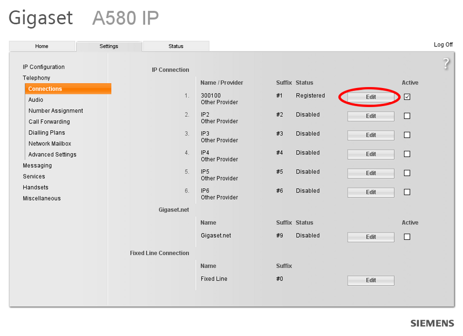
Task: Uncheck Active for the 300100 connection
Action: [x=407, y=97]
